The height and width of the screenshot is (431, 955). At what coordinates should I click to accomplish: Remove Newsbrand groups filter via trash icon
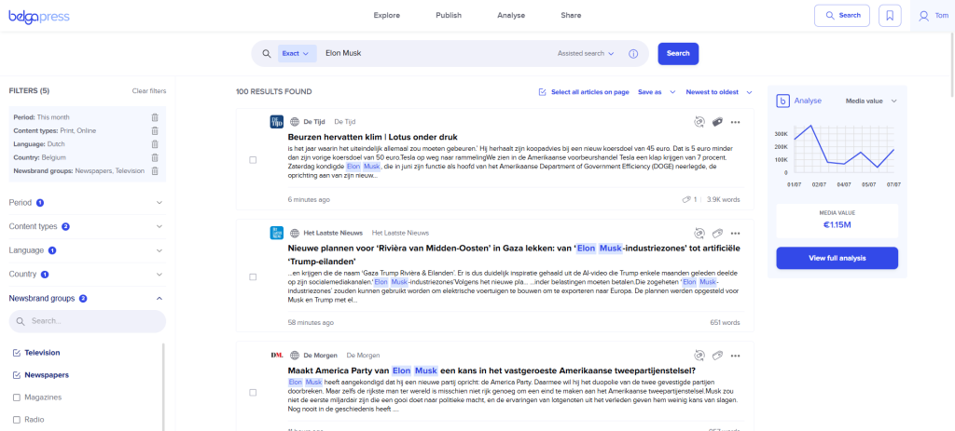coord(155,171)
